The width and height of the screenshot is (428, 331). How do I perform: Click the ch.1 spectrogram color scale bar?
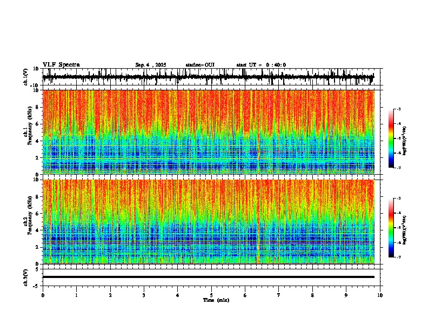[x=391, y=138]
